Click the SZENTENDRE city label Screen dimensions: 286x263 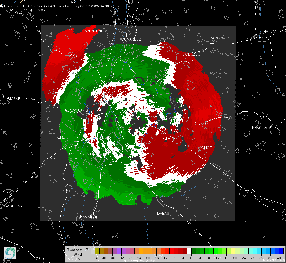pyautogui.click(x=97, y=31)
